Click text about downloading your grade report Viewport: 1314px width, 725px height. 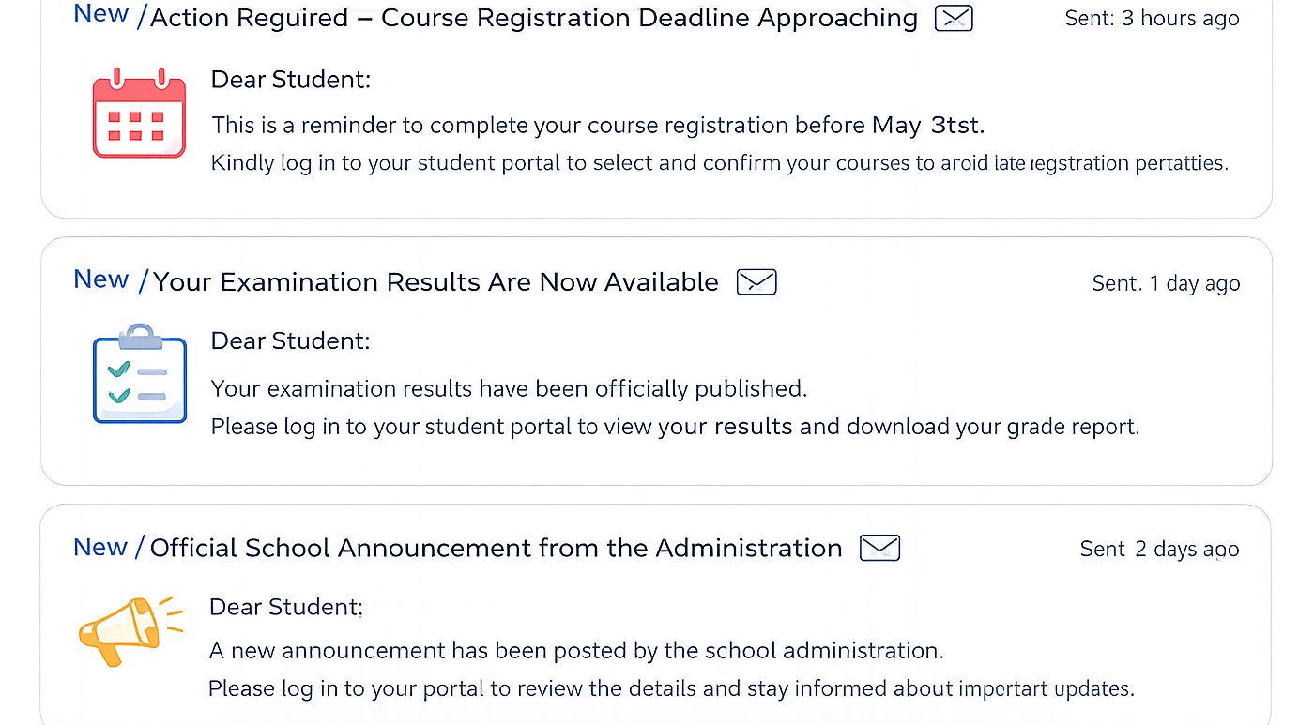coord(674,427)
